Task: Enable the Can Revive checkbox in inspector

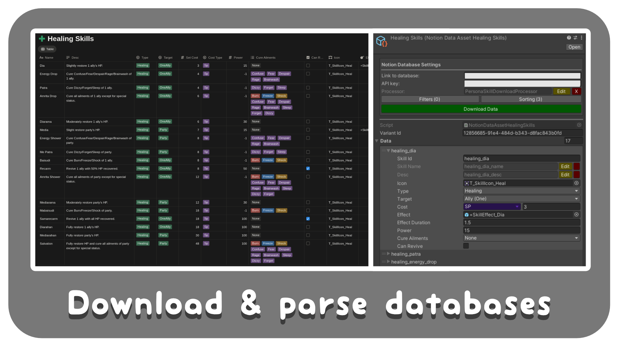Action: 466,246
